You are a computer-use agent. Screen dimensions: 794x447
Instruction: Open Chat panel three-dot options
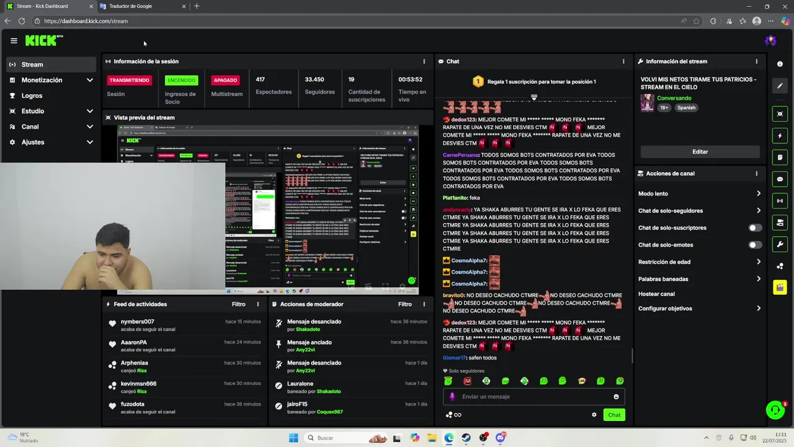623,61
